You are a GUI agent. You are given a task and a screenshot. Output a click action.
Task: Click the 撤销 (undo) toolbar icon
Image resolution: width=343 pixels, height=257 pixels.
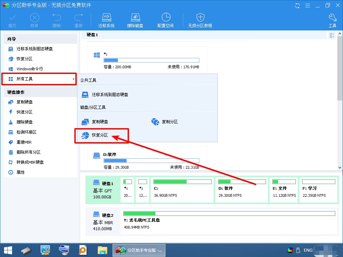(56, 20)
